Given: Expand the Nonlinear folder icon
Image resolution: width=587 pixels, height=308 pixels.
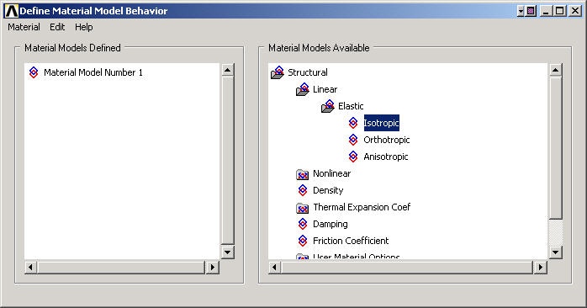Looking at the screenshot, I should point(302,174).
